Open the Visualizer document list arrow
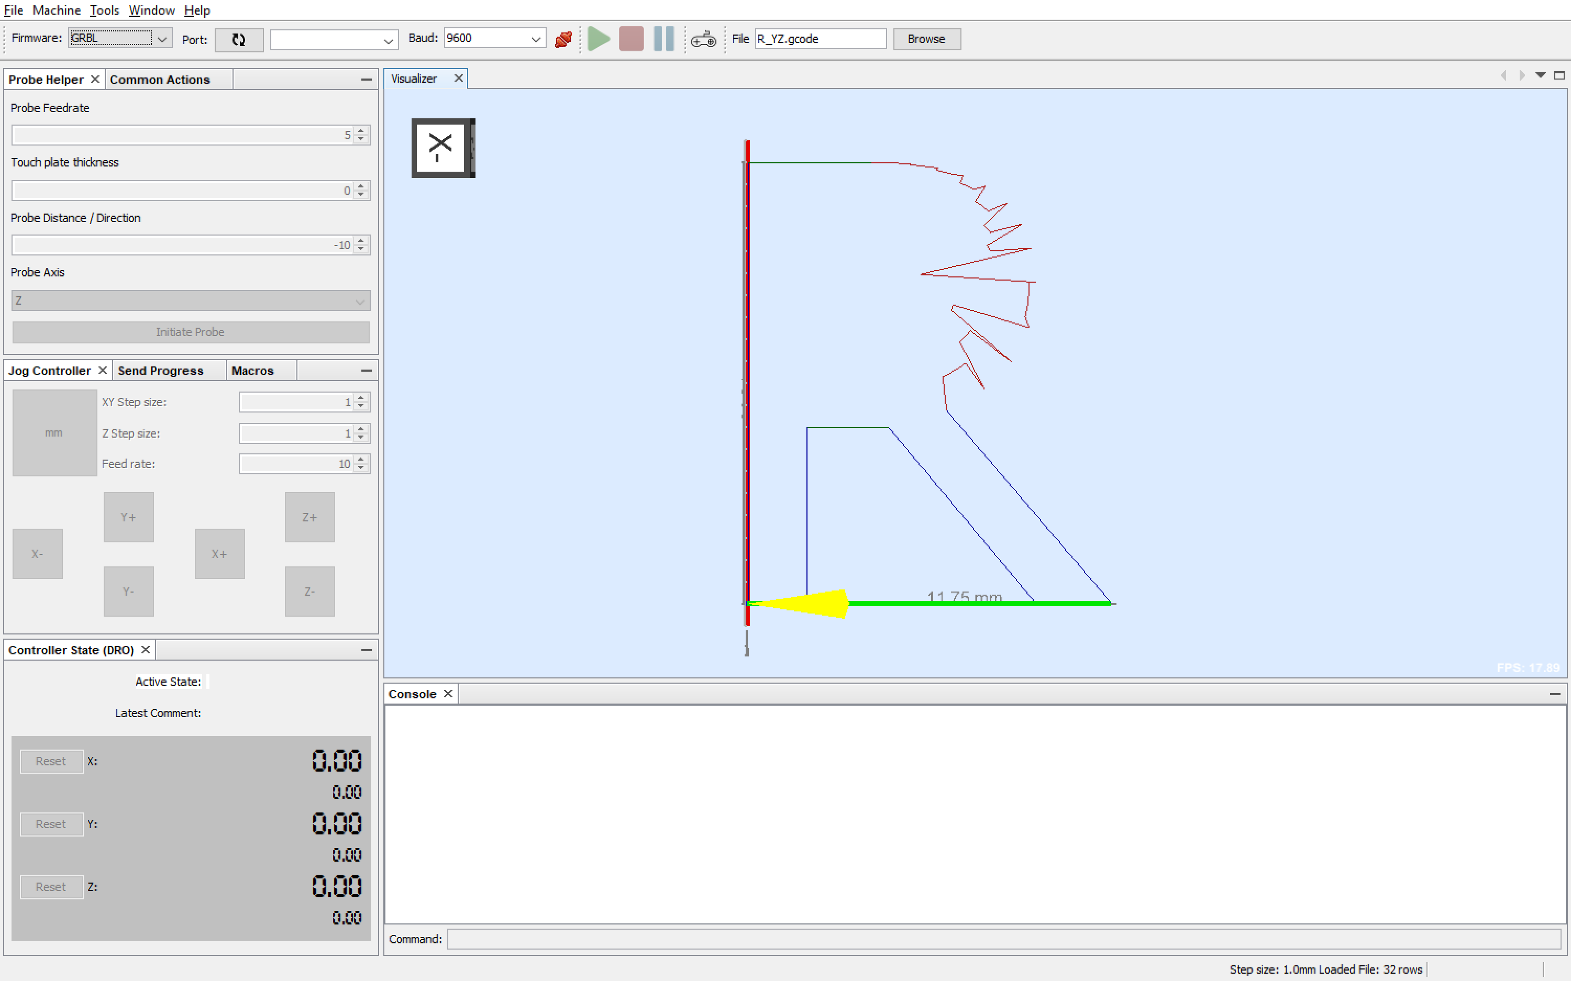 (1541, 76)
